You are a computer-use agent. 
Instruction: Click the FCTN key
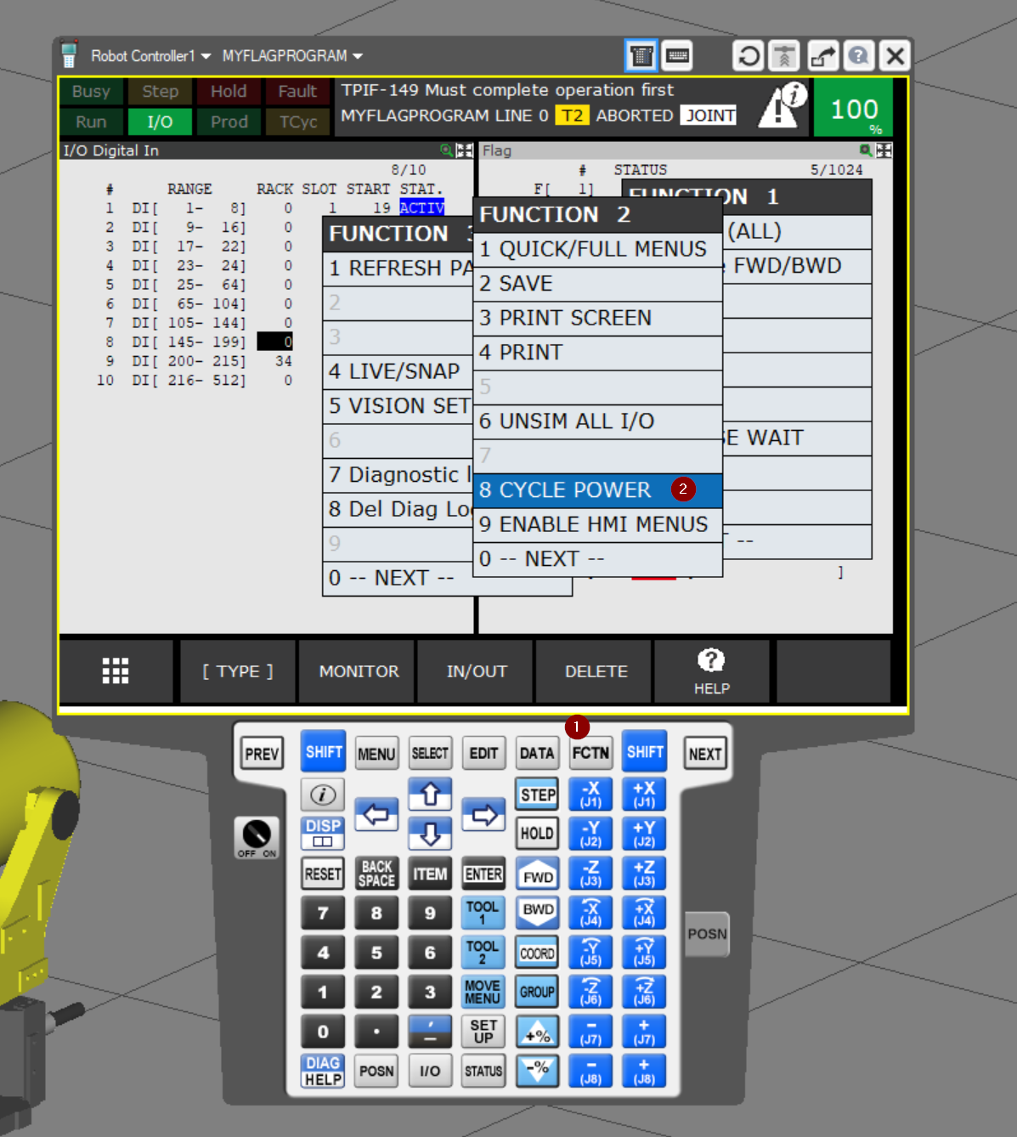590,753
